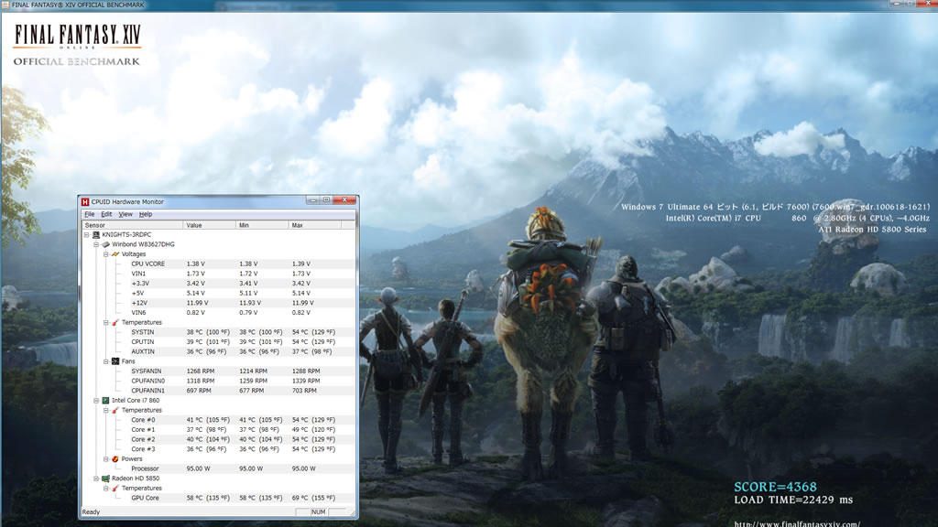
Task: Click thermometer icon of Temperatures under Winbond
Action: (115, 323)
